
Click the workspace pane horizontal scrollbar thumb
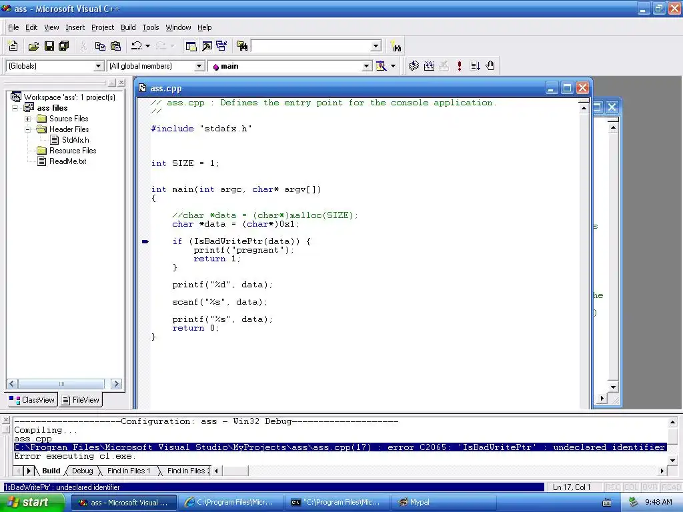[61, 384]
